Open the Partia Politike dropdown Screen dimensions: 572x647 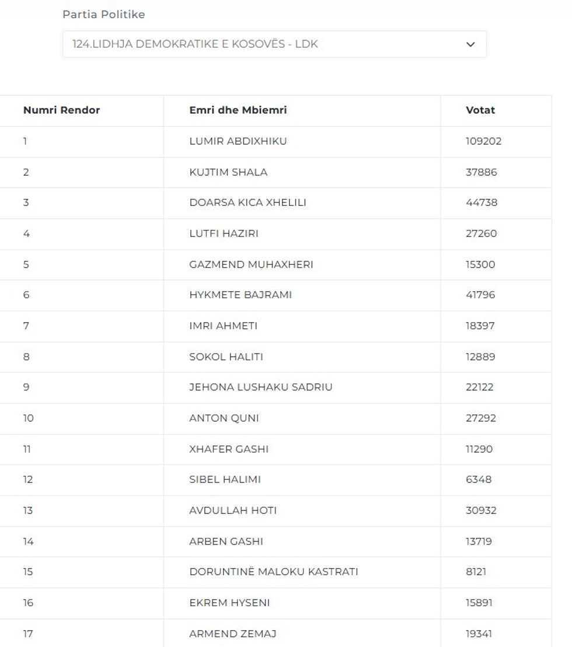coord(274,44)
